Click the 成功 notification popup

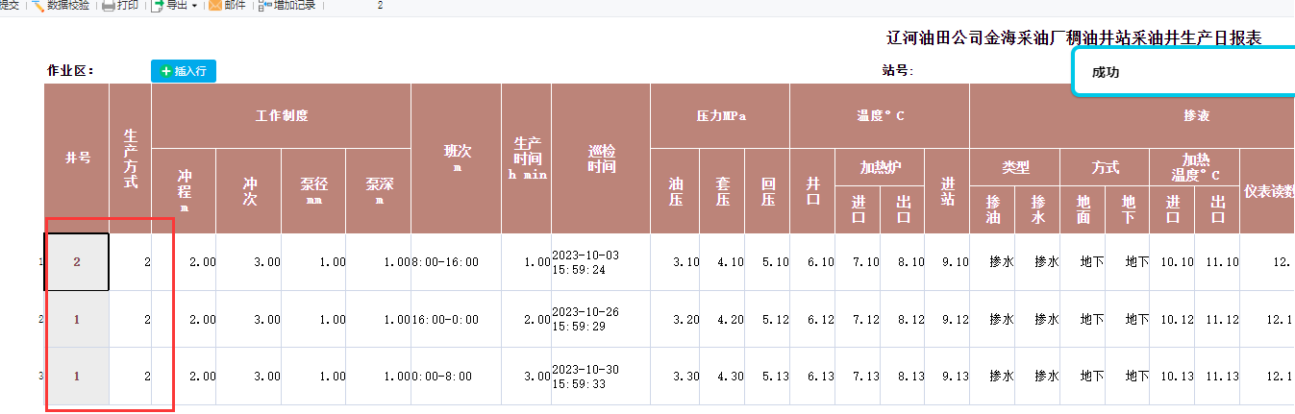[x=1184, y=72]
